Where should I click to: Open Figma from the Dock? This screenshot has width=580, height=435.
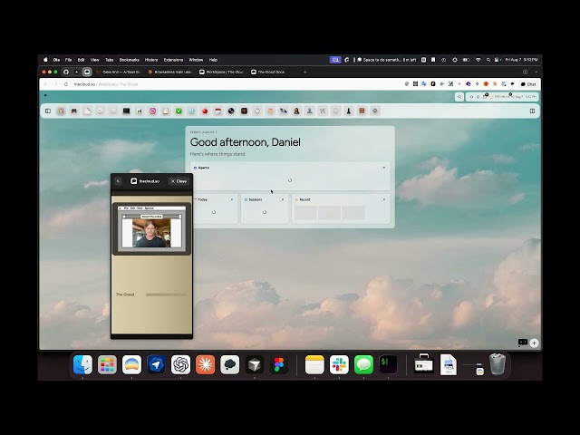(x=279, y=364)
